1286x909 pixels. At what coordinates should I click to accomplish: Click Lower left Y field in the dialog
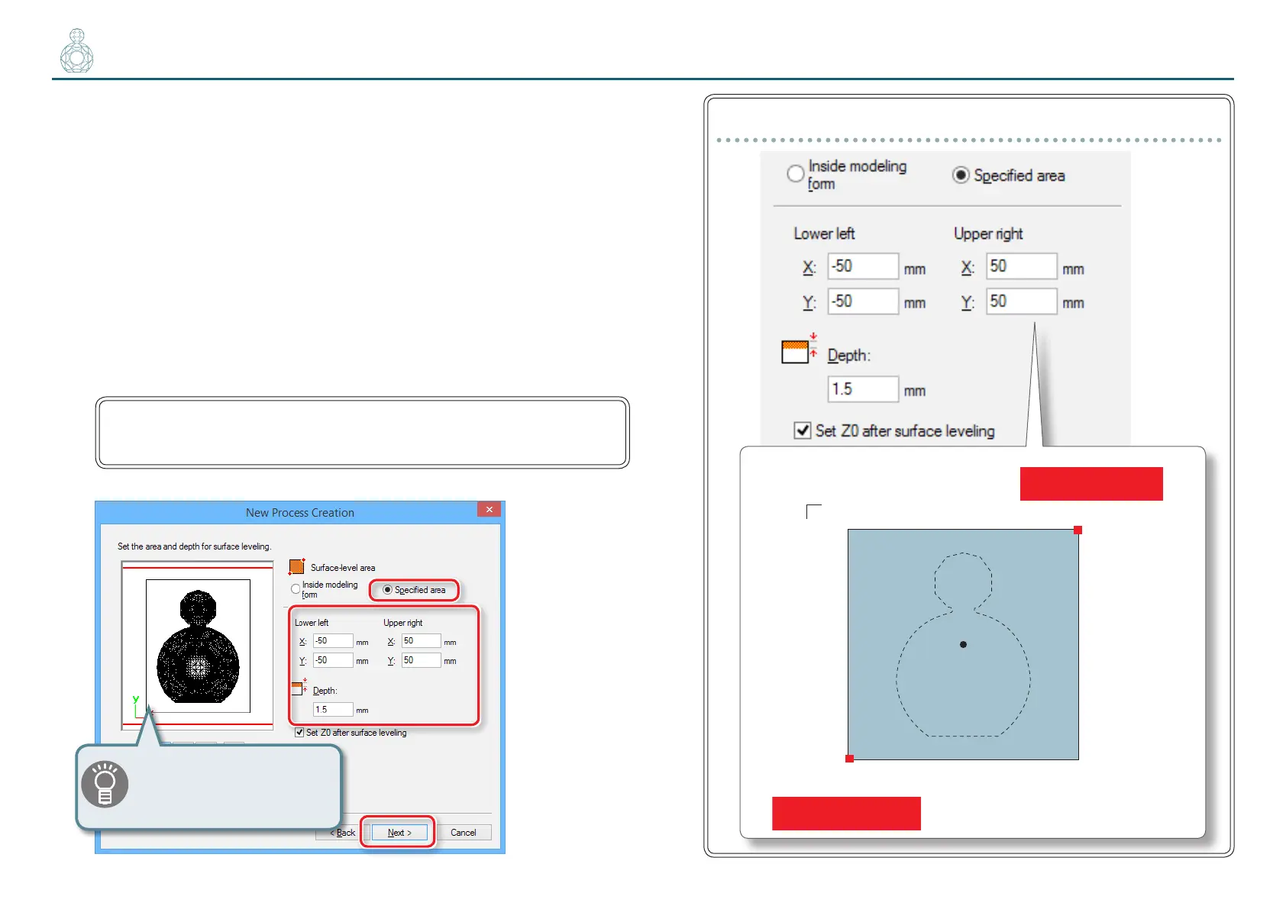point(333,660)
